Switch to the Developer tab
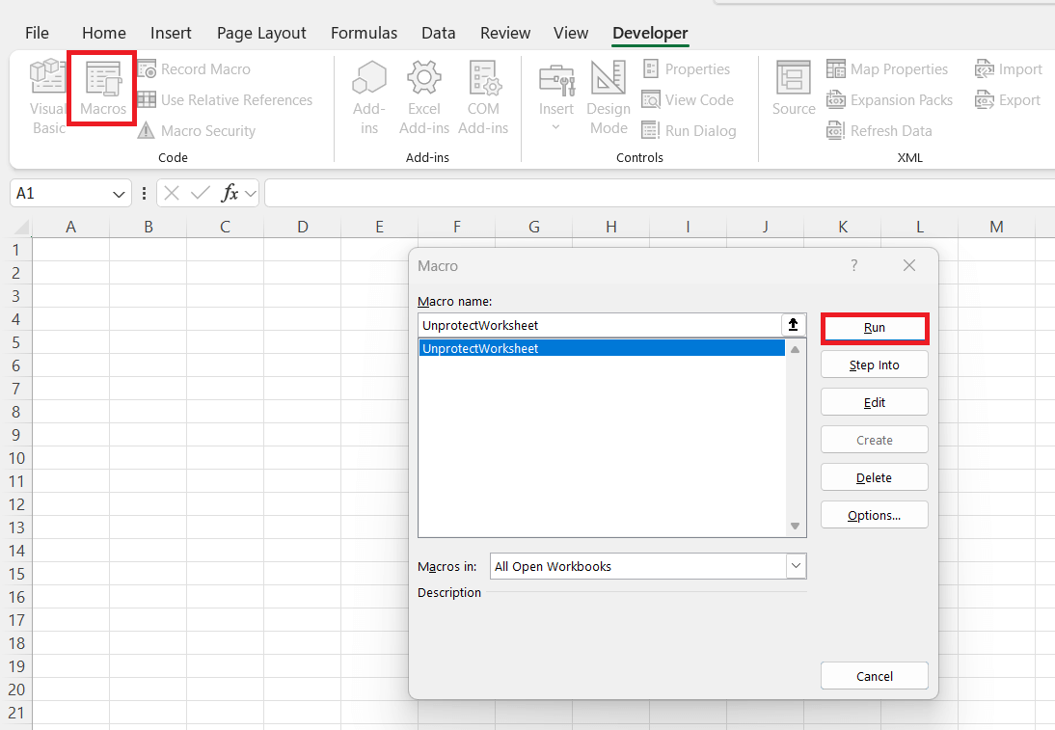Screen dimensions: 1055x730 [649, 32]
